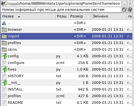Select the __init__ python file icon

[x=4, y=83]
